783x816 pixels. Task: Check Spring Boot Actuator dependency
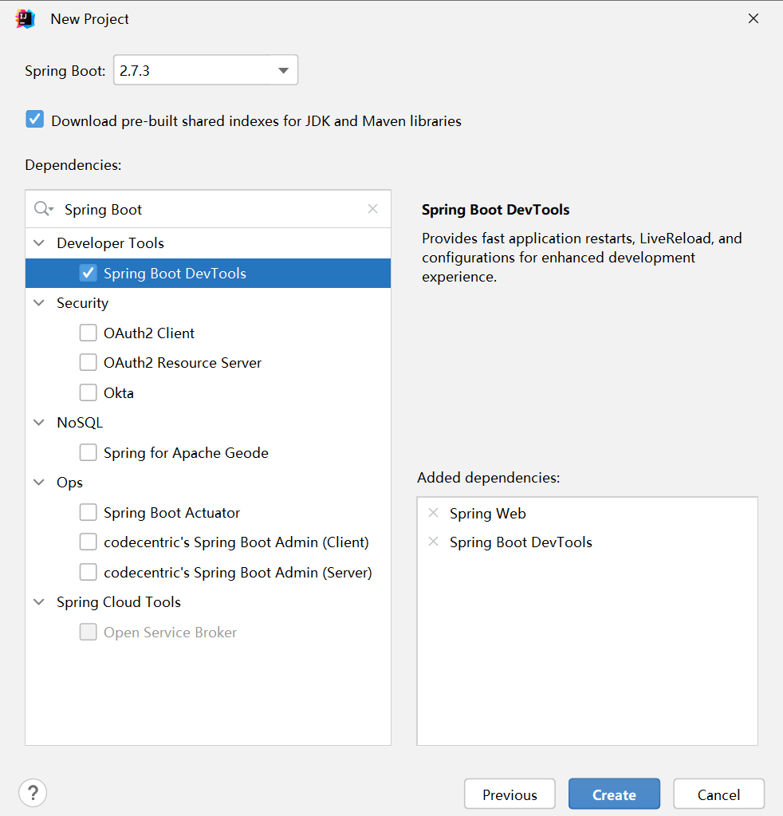click(x=88, y=512)
